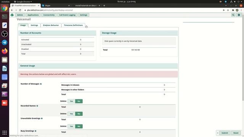This screenshot has width=244, height=137.
Task: Switch to the Skype browser tab
Action: (56, 5)
